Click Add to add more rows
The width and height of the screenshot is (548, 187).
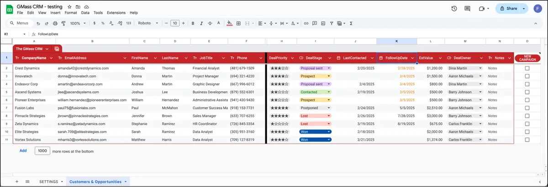[x=23, y=150]
